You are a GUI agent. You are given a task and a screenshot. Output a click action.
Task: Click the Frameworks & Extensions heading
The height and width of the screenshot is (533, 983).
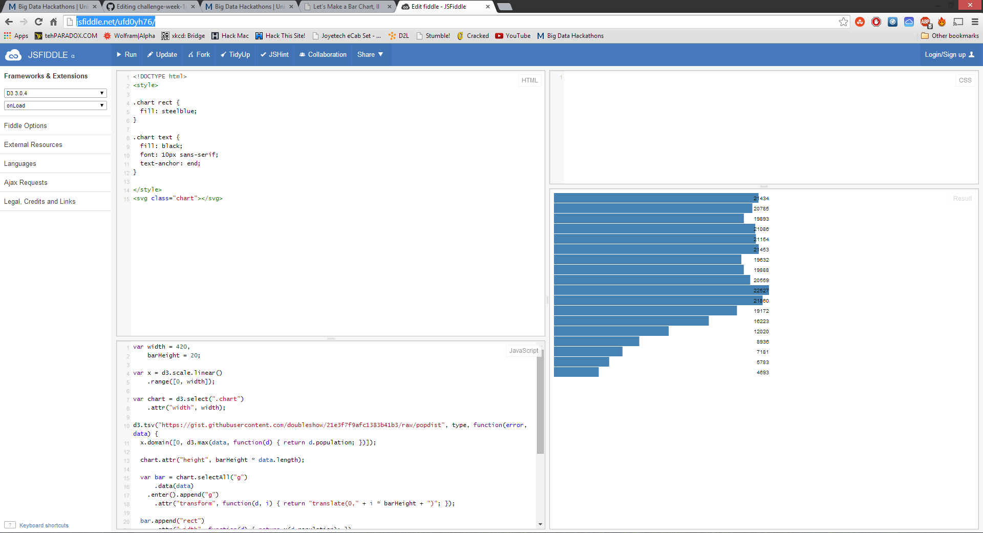click(x=46, y=76)
